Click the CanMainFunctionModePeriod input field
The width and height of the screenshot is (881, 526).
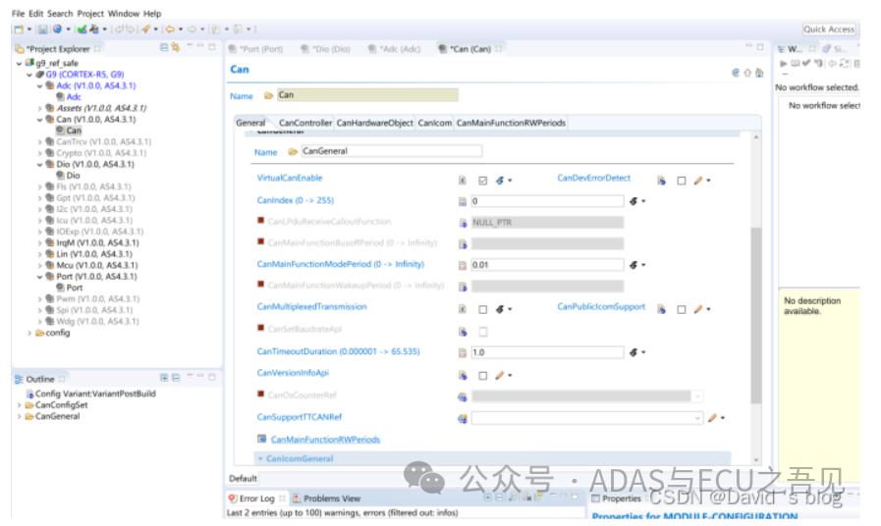pyautogui.click(x=547, y=265)
